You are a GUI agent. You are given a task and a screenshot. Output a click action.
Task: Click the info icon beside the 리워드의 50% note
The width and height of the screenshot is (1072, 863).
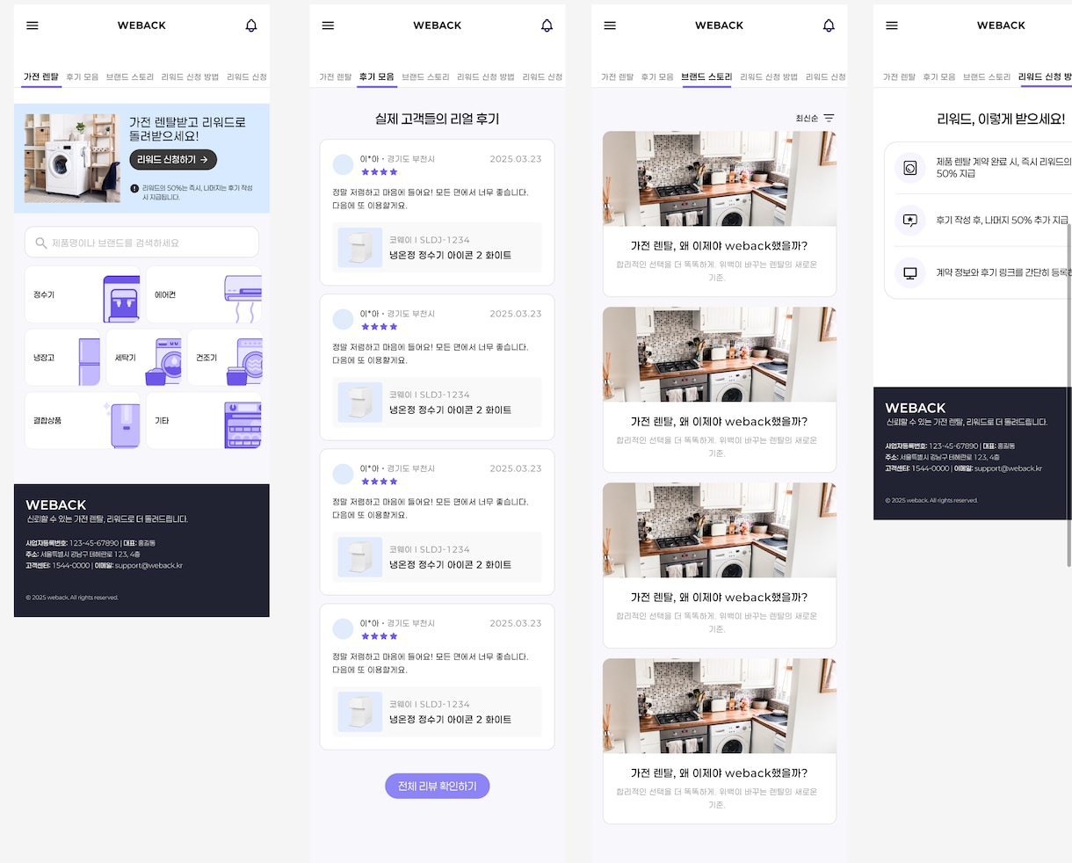coord(134,188)
